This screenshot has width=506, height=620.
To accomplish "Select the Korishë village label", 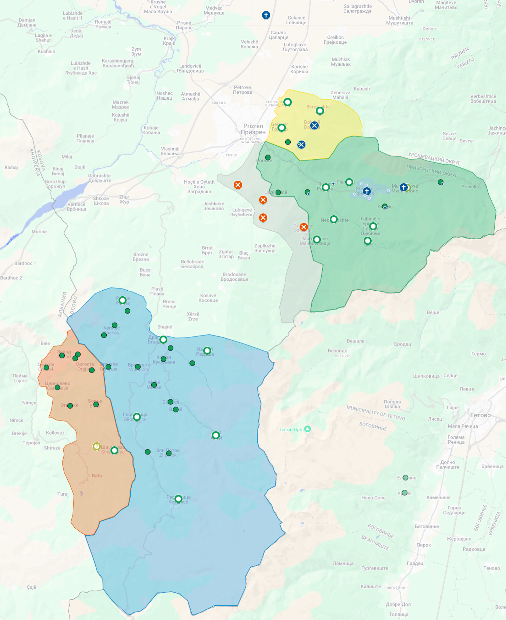I will point(299,69).
